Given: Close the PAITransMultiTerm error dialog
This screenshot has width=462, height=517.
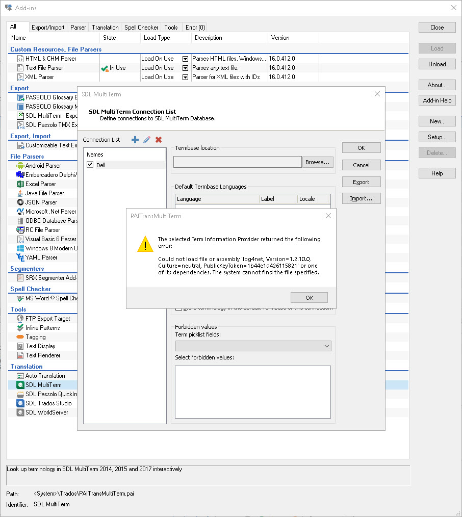Looking at the screenshot, I should tap(328, 216).
